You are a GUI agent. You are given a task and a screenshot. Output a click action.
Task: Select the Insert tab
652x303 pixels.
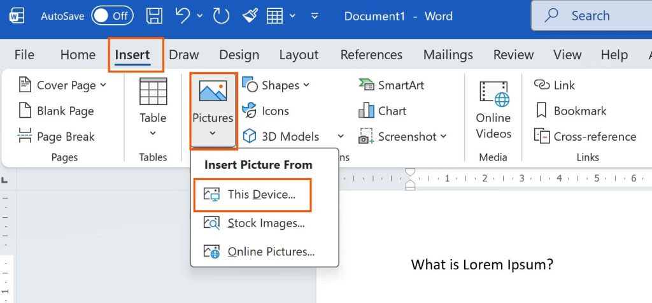coord(132,55)
